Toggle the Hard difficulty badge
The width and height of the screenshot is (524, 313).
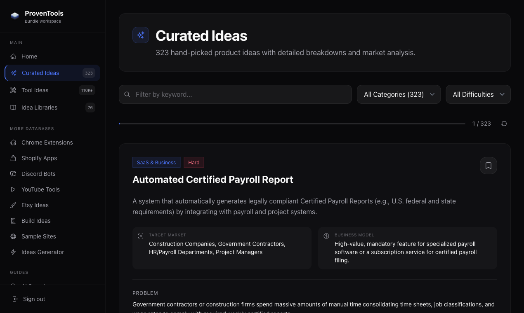tap(194, 162)
